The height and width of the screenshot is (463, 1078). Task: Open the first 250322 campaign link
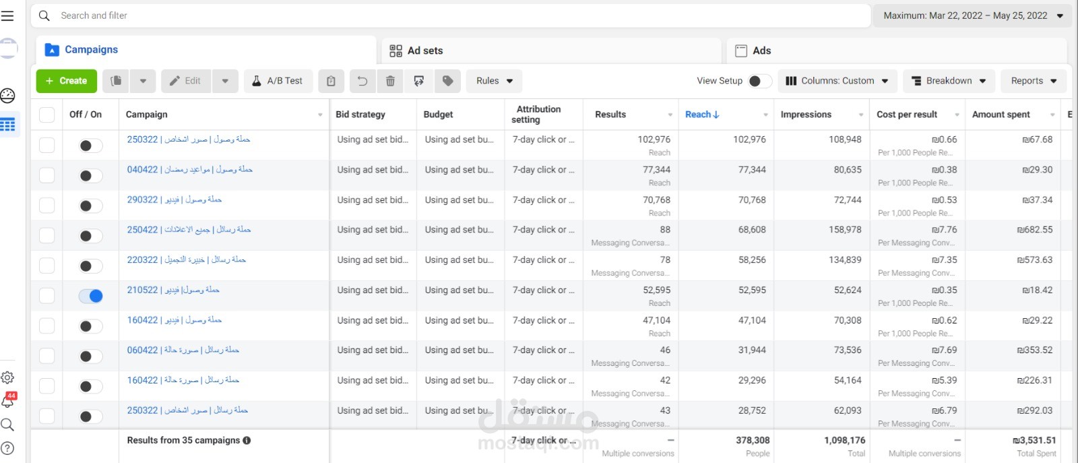188,140
